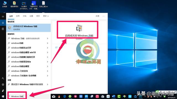Open the folder icon next to 此电脑
Screen dimensions: 177x99
(x=14, y=4)
